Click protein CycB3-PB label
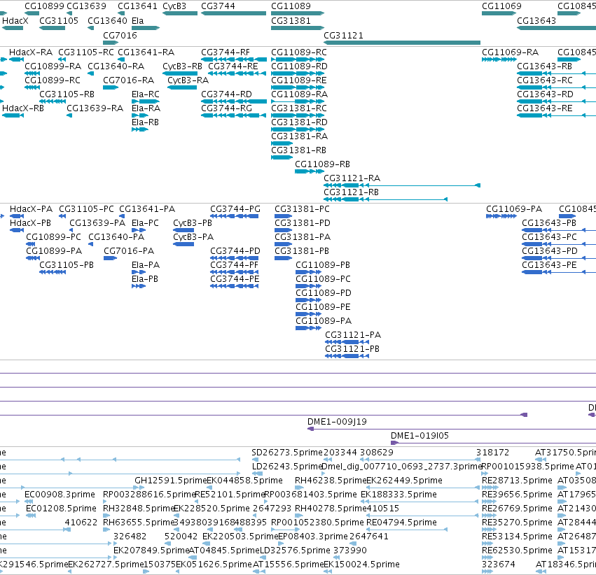 point(193,222)
